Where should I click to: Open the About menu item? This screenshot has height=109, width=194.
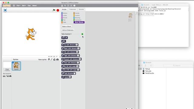point(34,5)
